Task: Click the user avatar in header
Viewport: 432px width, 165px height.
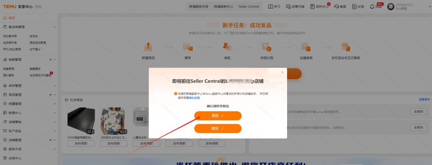Action: pos(391,6)
